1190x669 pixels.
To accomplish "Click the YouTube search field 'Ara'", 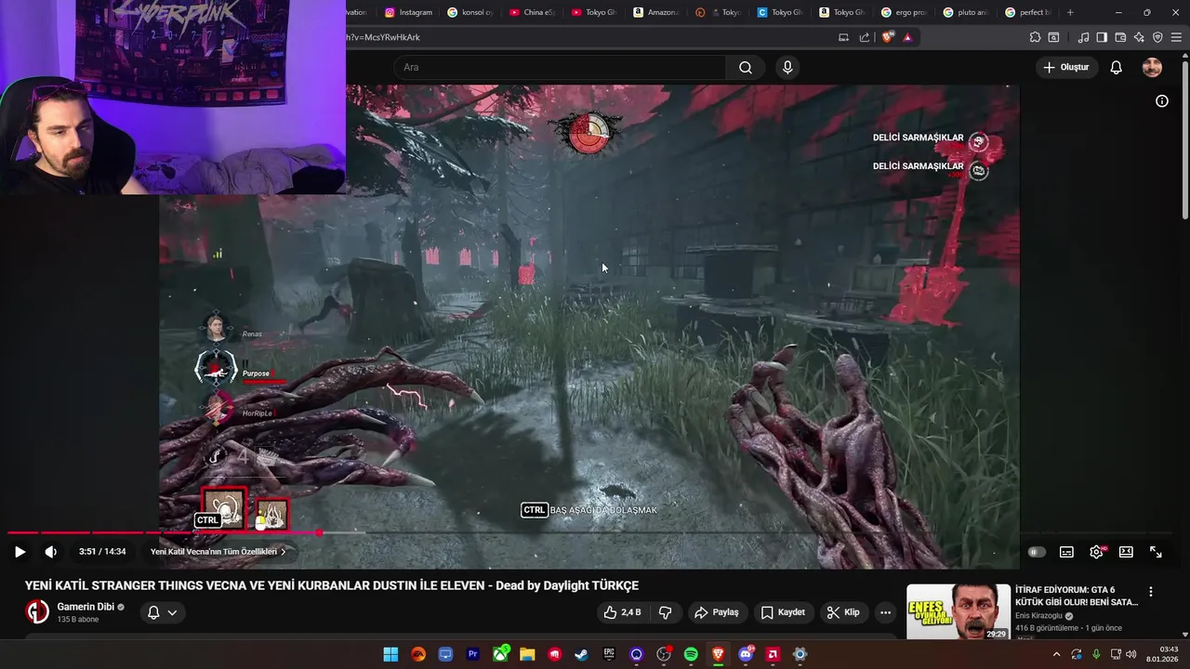I will point(560,67).
